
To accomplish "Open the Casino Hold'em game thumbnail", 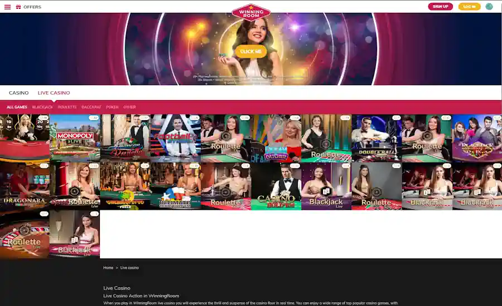I will [276, 186].
